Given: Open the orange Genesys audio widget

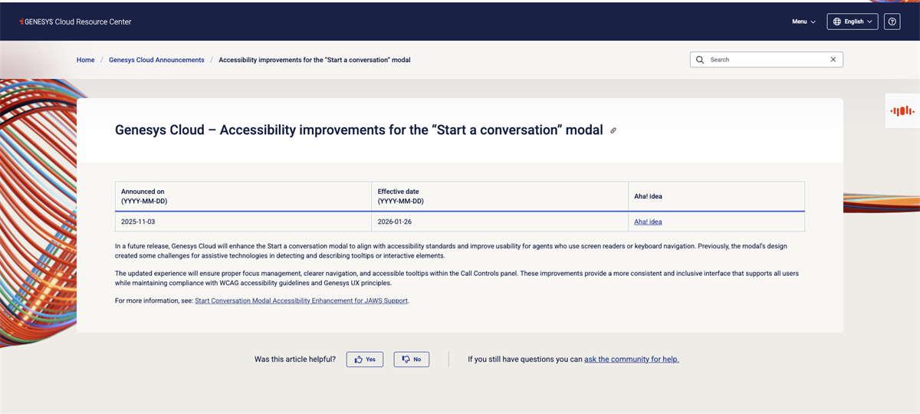Looking at the screenshot, I should pyautogui.click(x=902, y=111).
